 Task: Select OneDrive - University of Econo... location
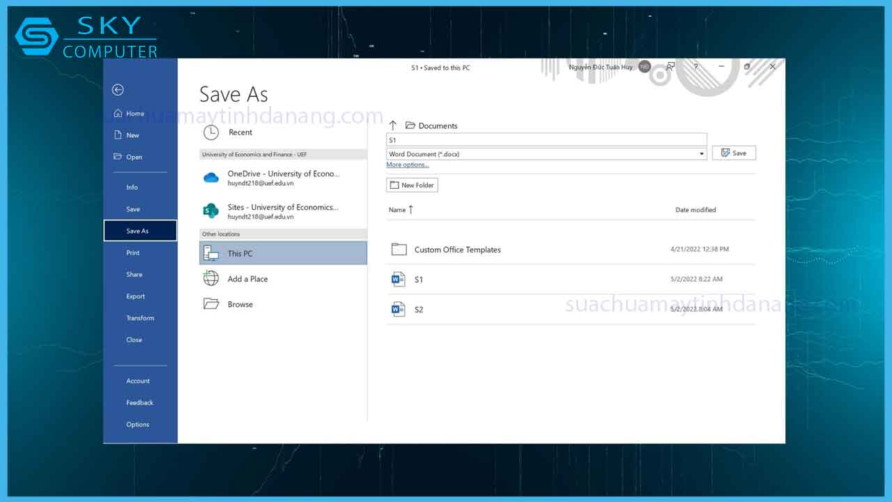point(283,178)
